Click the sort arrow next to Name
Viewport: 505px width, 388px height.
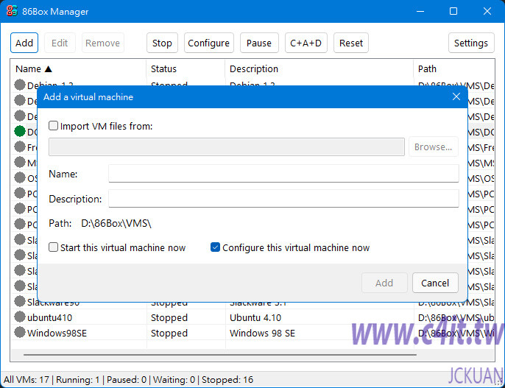coord(49,69)
